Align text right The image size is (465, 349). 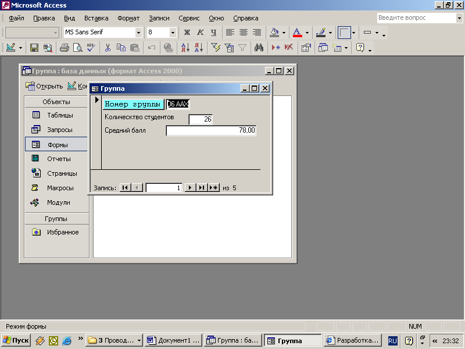[257, 33]
